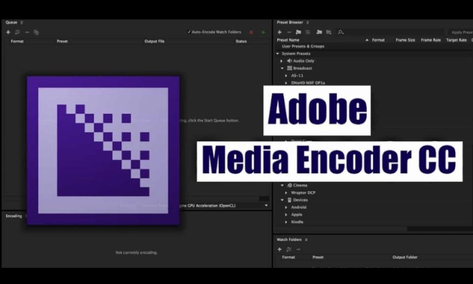Add a watch folder
Viewport: 473px width, 284px height.
click(x=279, y=249)
